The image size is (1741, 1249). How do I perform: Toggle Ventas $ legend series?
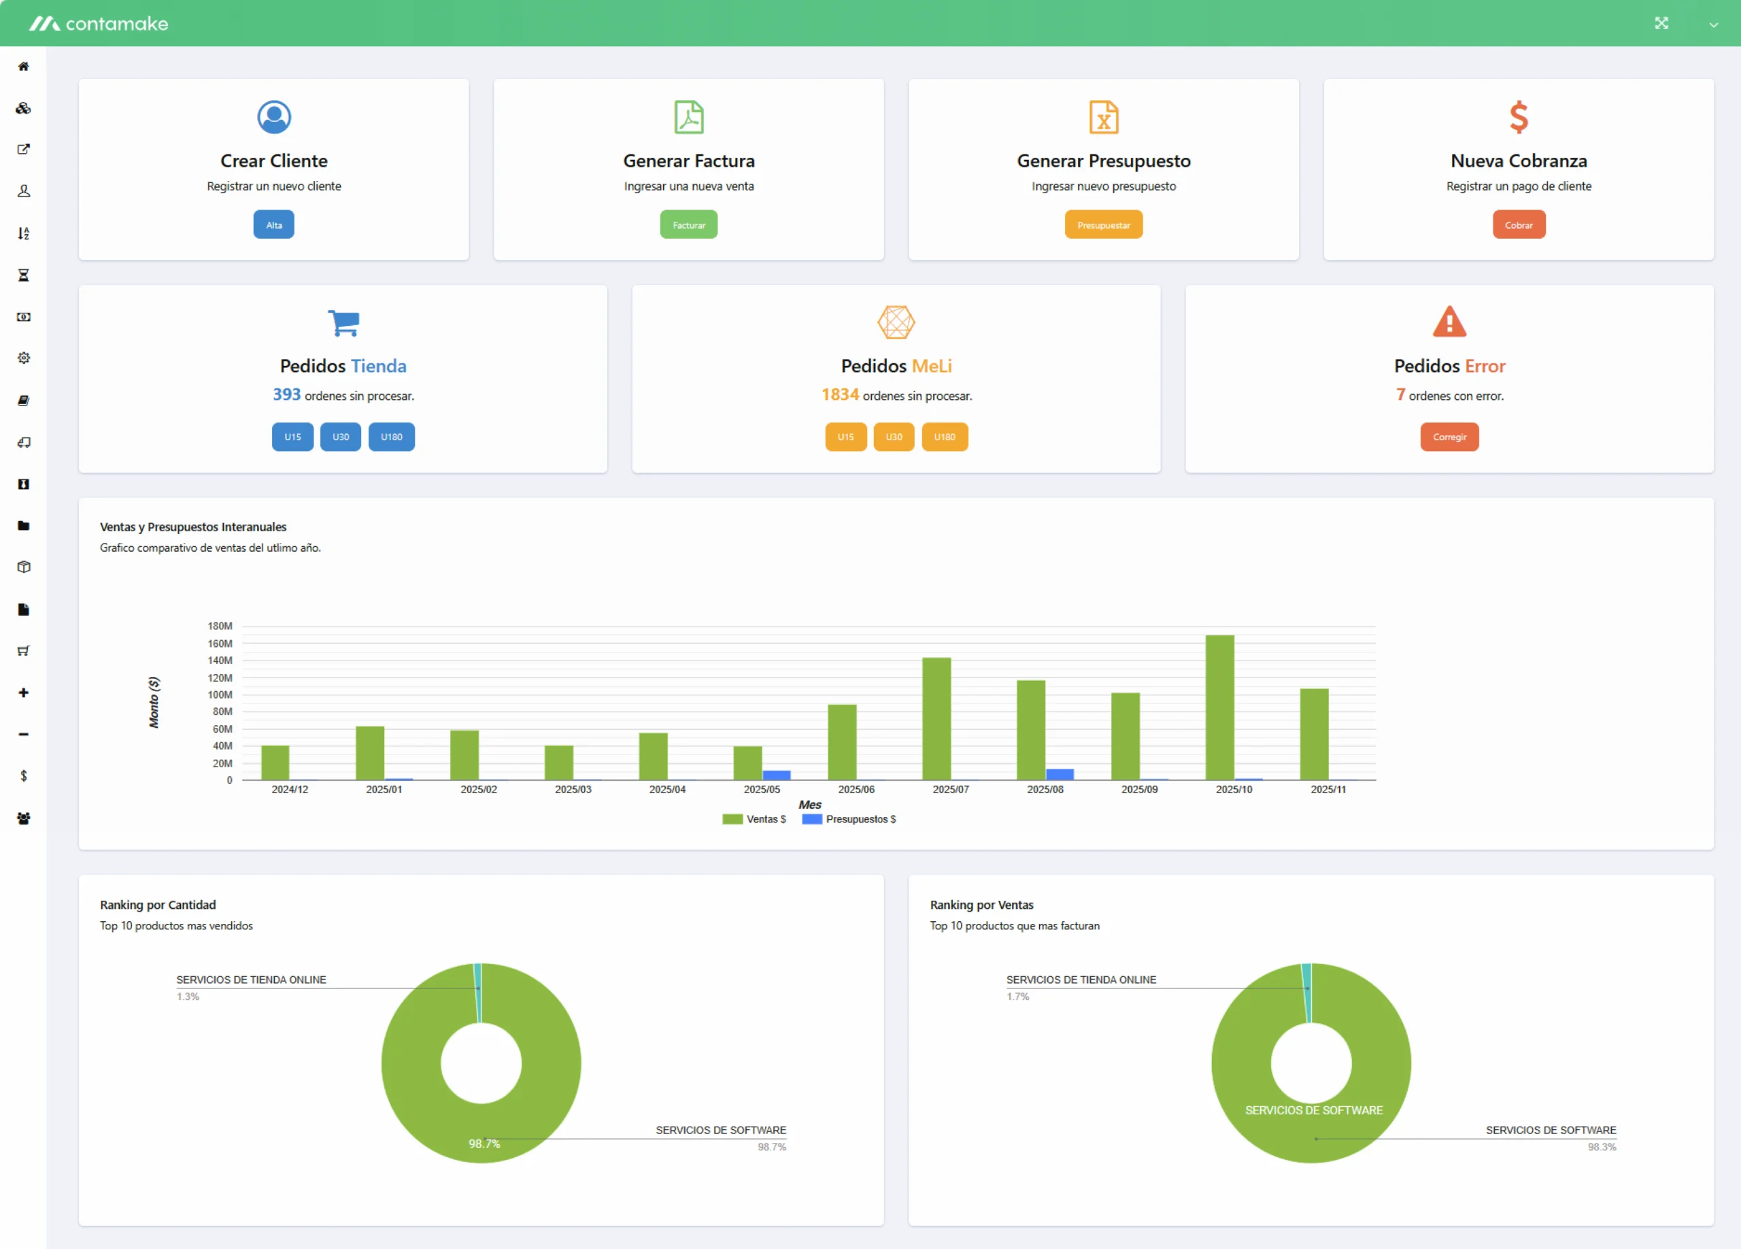click(755, 819)
